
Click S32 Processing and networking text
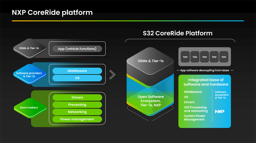click(196, 109)
